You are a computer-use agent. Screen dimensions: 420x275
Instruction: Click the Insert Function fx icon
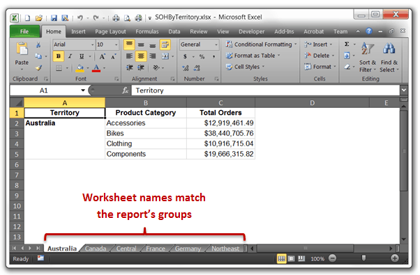point(125,91)
